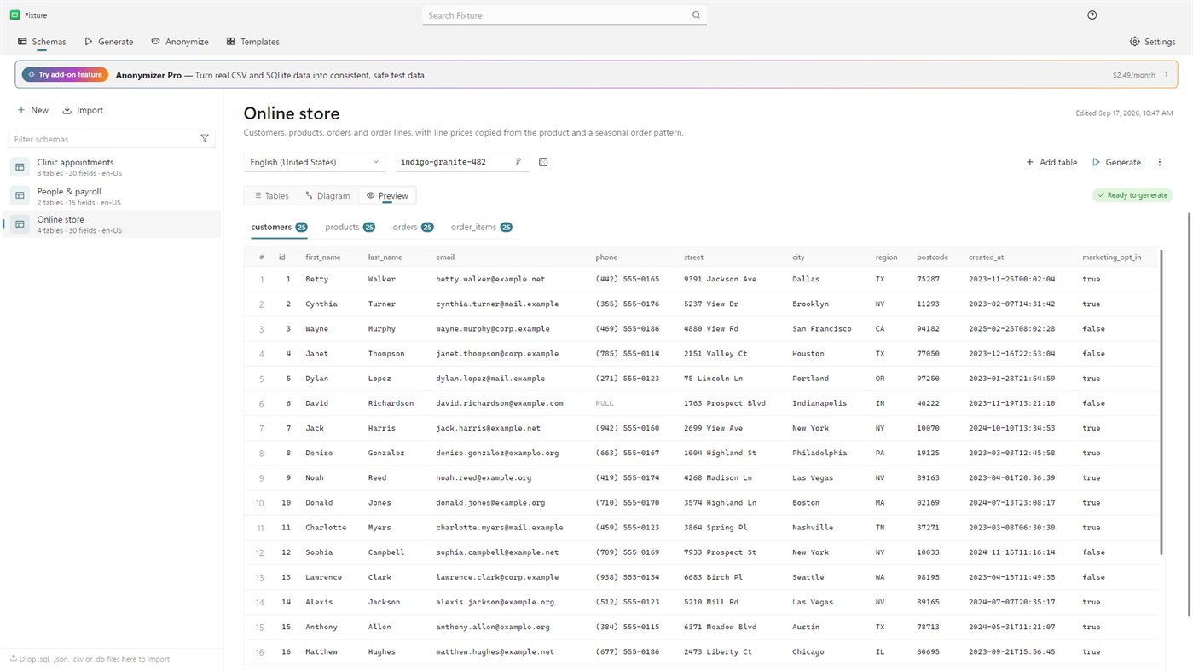
Task: Click the region cell WA
Action: tap(880, 577)
